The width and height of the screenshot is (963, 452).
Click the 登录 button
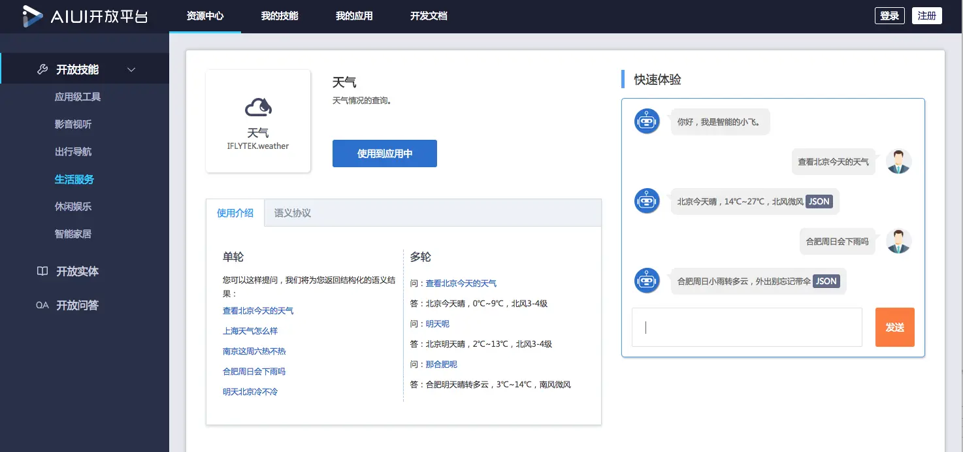click(x=889, y=16)
